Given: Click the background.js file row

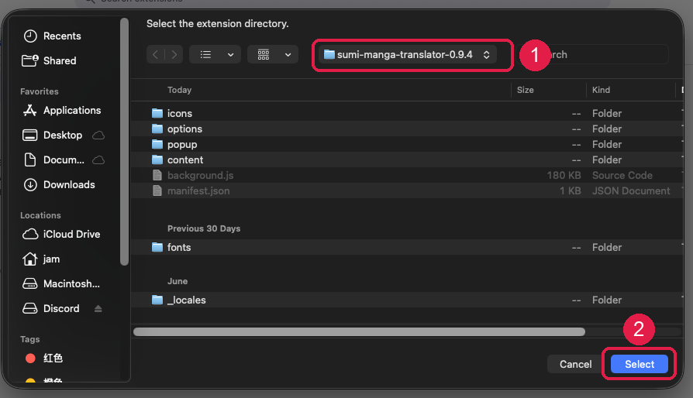Looking at the screenshot, I should pos(407,175).
